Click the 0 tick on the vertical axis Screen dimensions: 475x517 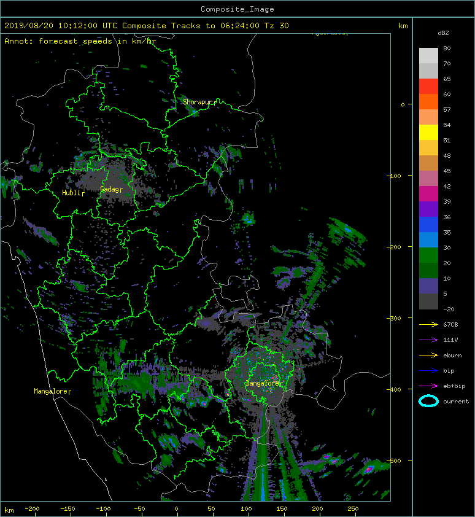pos(403,104)
